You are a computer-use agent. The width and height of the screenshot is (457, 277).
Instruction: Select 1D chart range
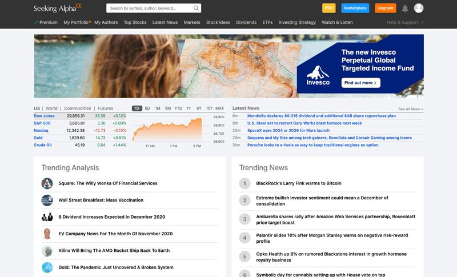point(137,109)
